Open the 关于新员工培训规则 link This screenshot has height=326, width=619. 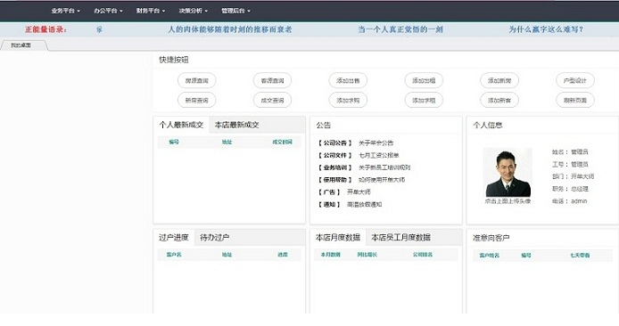(x=384, y=167)
